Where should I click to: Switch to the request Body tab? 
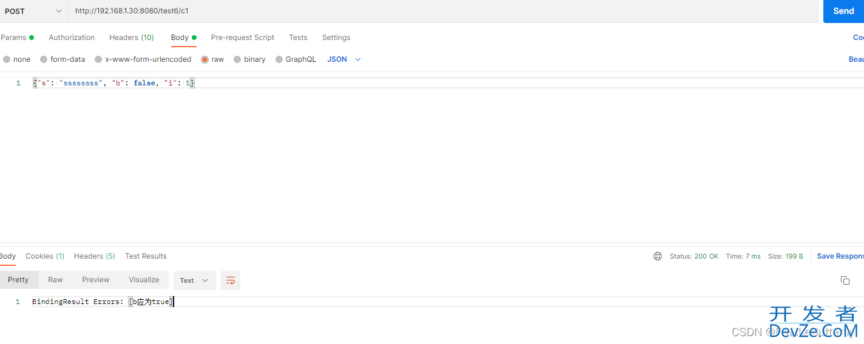(x=184, y=38)
